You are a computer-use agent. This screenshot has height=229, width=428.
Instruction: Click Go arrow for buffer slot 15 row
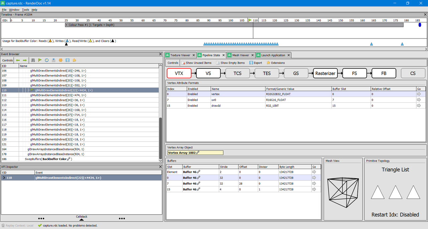coord(314,189)
